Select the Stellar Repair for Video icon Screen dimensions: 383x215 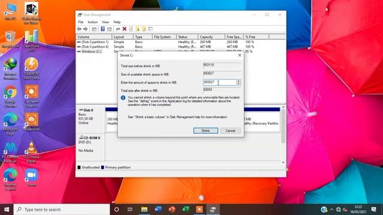[31, 13]
